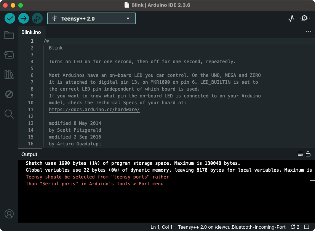Toggle the output scroll lock
Viewport: 315px width, 231px height.
[308, 154]
